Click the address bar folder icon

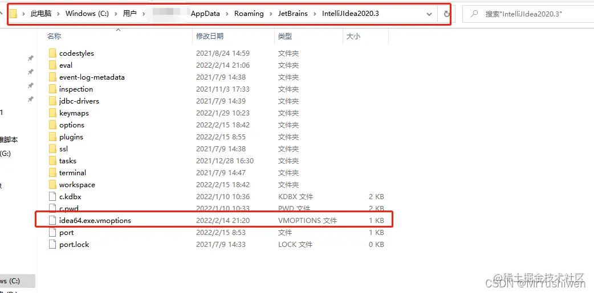pos(14,14)
